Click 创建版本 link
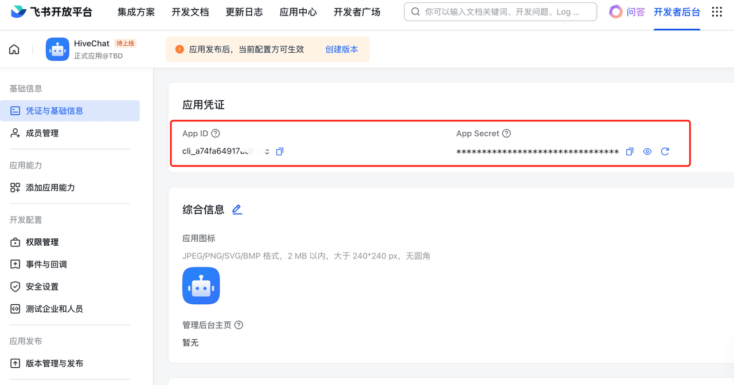The width and height of the screenshot is (734, 385). pyautogui.click(x=342, y=49)
